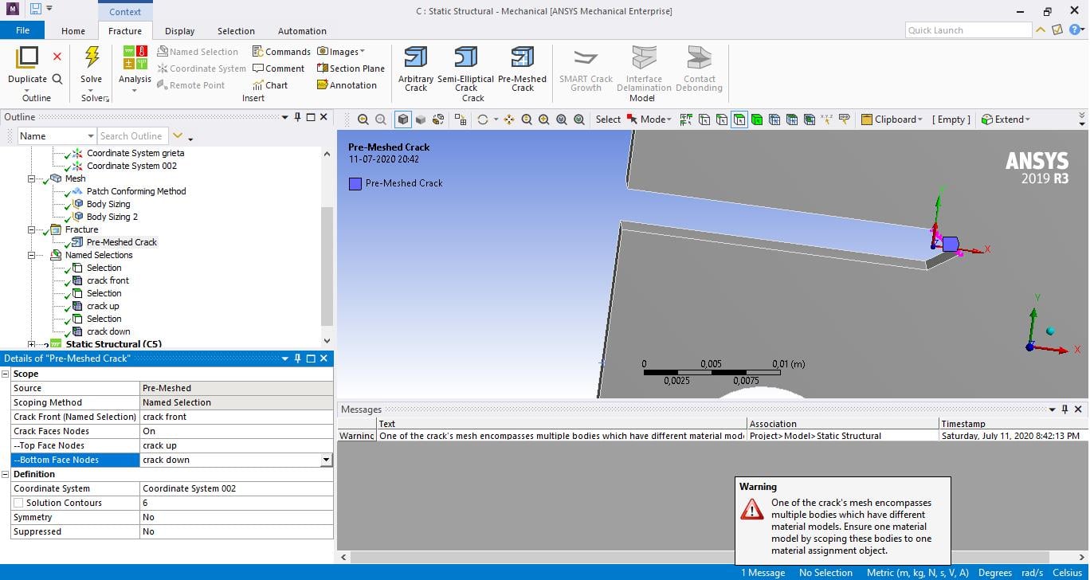1090x580 pixels.
Task: Insert an Arbitrary Crack
Action: (x=416, y=59)
